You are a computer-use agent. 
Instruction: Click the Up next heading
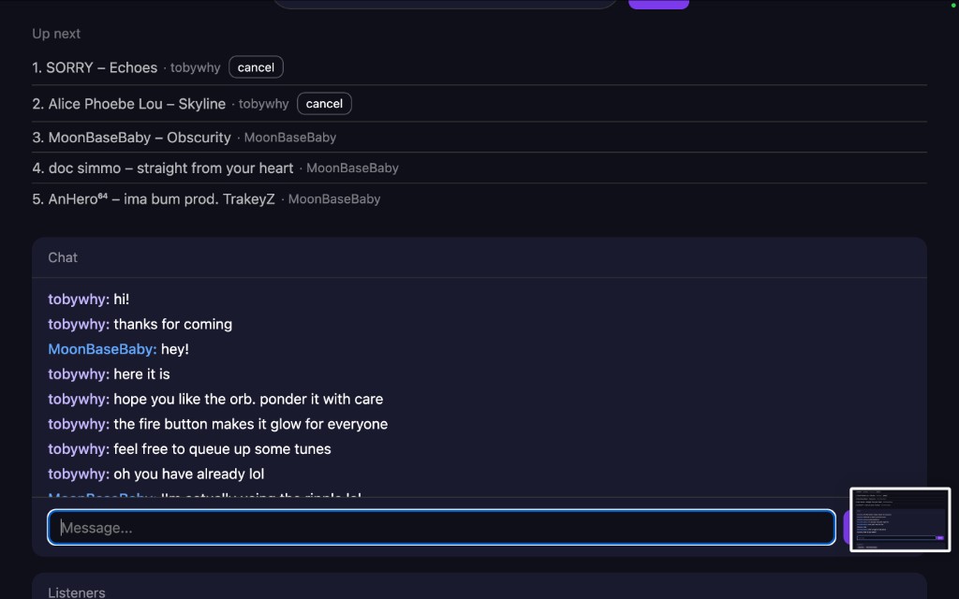[x=56, y=34]
